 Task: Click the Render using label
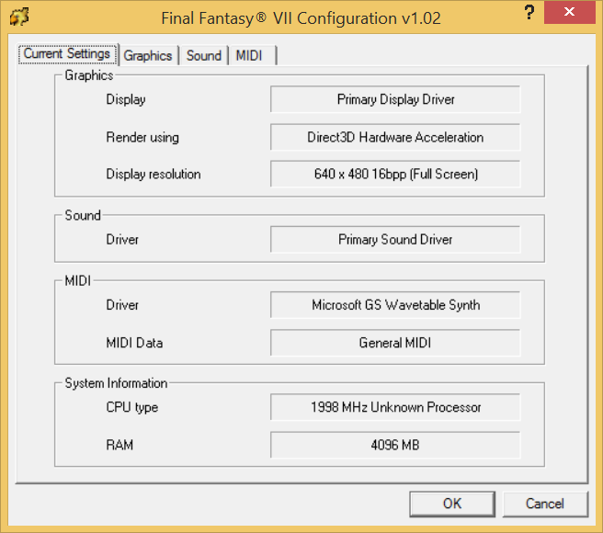point(142,137)
